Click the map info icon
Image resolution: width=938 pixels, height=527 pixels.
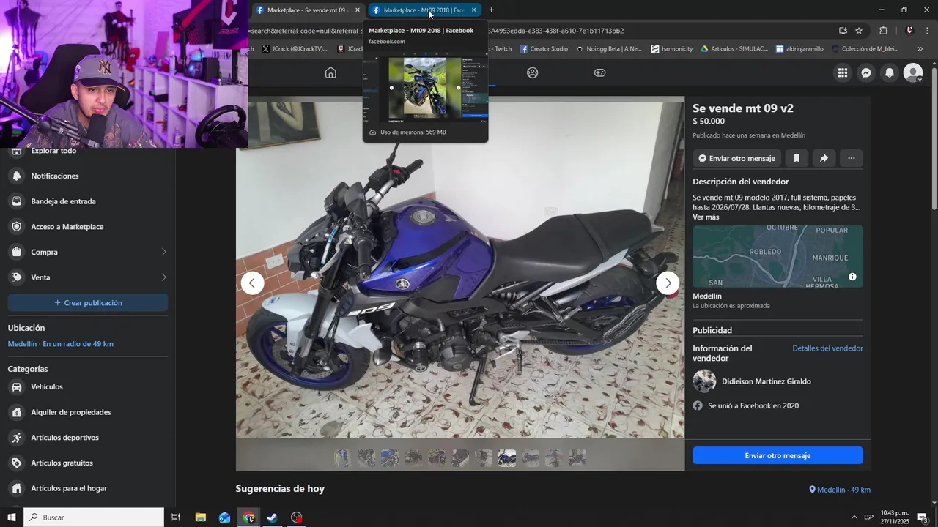pos(852,277)
